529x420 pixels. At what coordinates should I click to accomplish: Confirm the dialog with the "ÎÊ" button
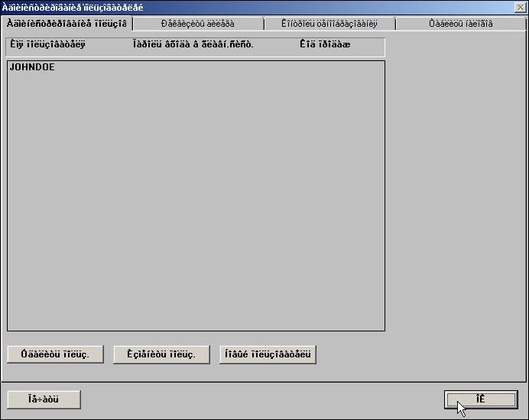point(480,399)
